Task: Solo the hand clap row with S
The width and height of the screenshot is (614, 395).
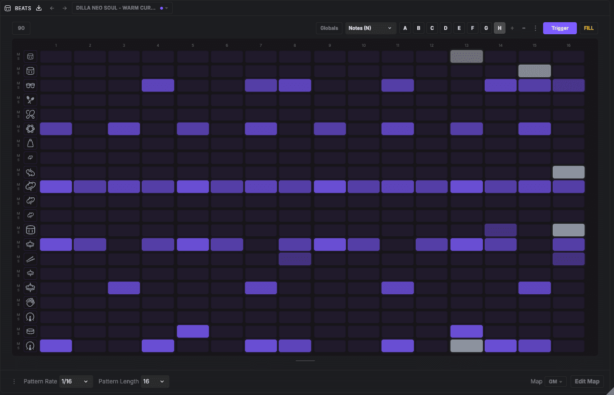Action: (x=18, y=305)
